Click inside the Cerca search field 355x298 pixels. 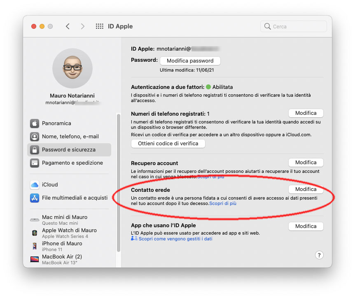point(293,26)
